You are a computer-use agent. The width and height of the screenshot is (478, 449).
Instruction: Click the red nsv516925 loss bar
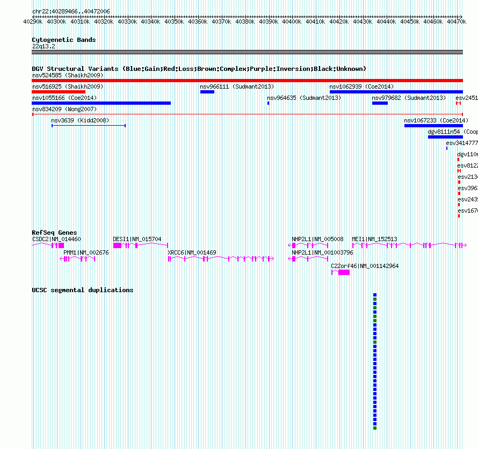(x=59, y=92)
